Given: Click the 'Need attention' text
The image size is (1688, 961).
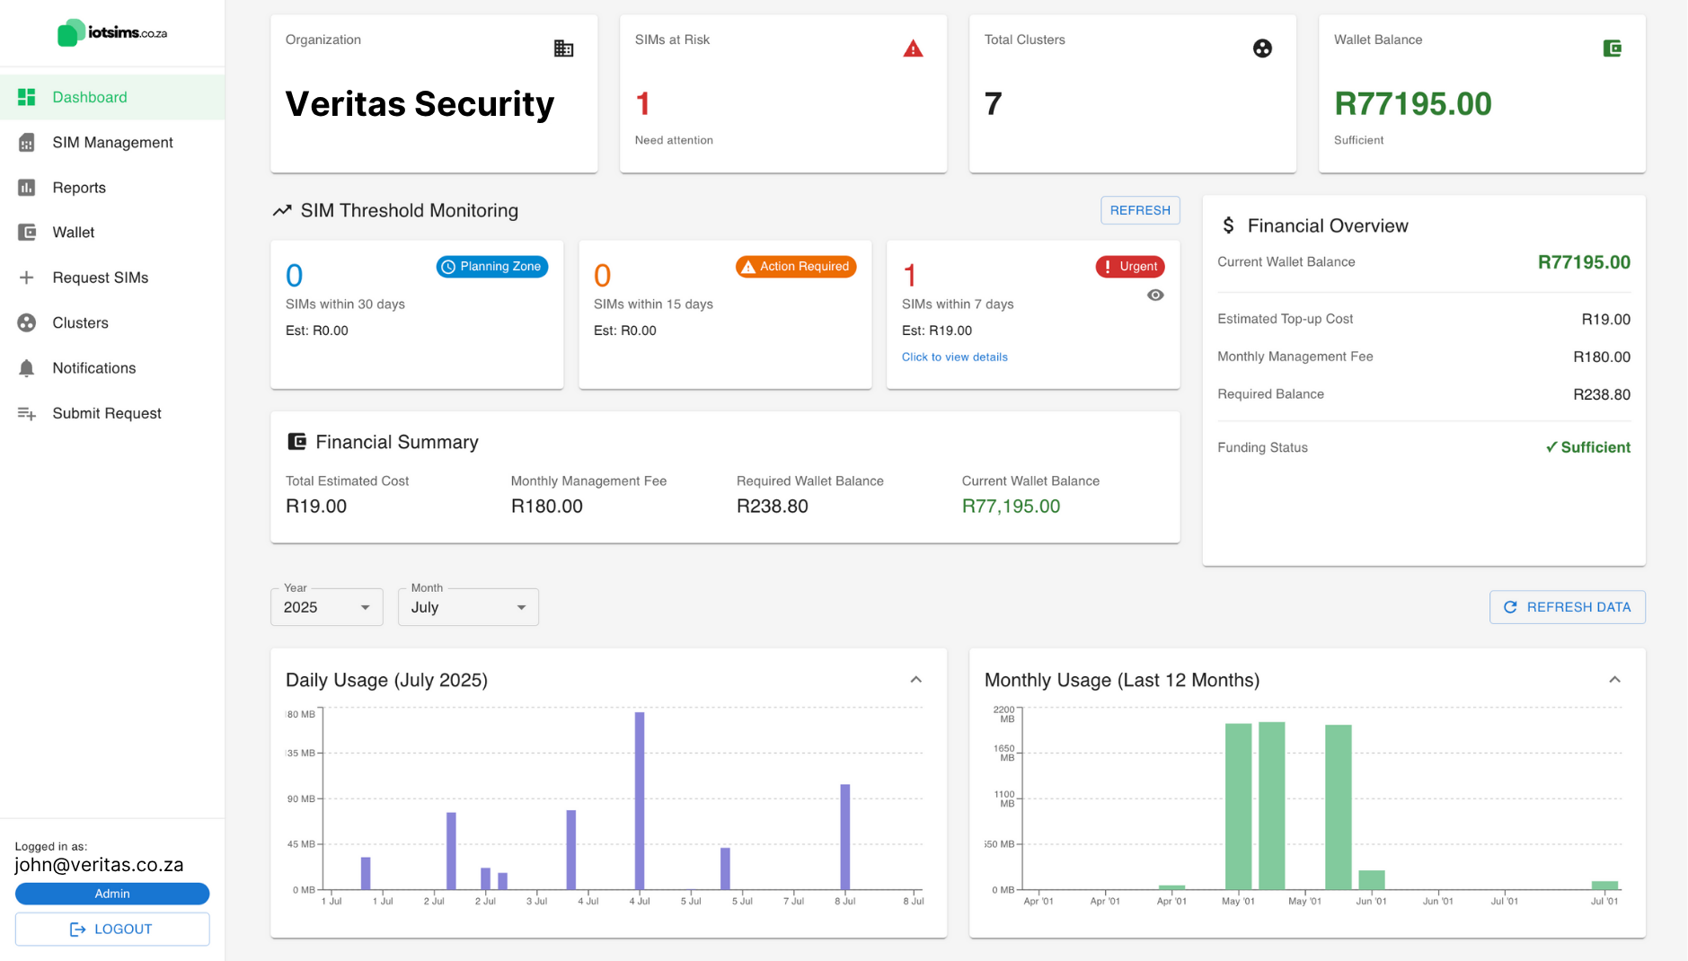Looking at the screenshot, I should coord(674,140).
